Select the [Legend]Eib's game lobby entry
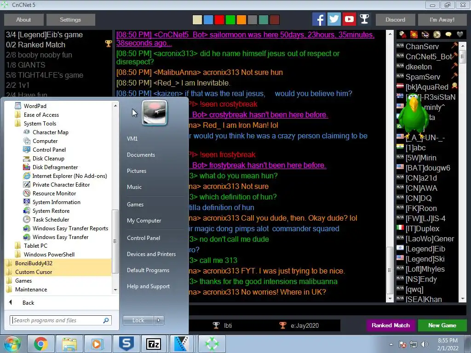Screen dimensions: 471x353 [58, 35]
